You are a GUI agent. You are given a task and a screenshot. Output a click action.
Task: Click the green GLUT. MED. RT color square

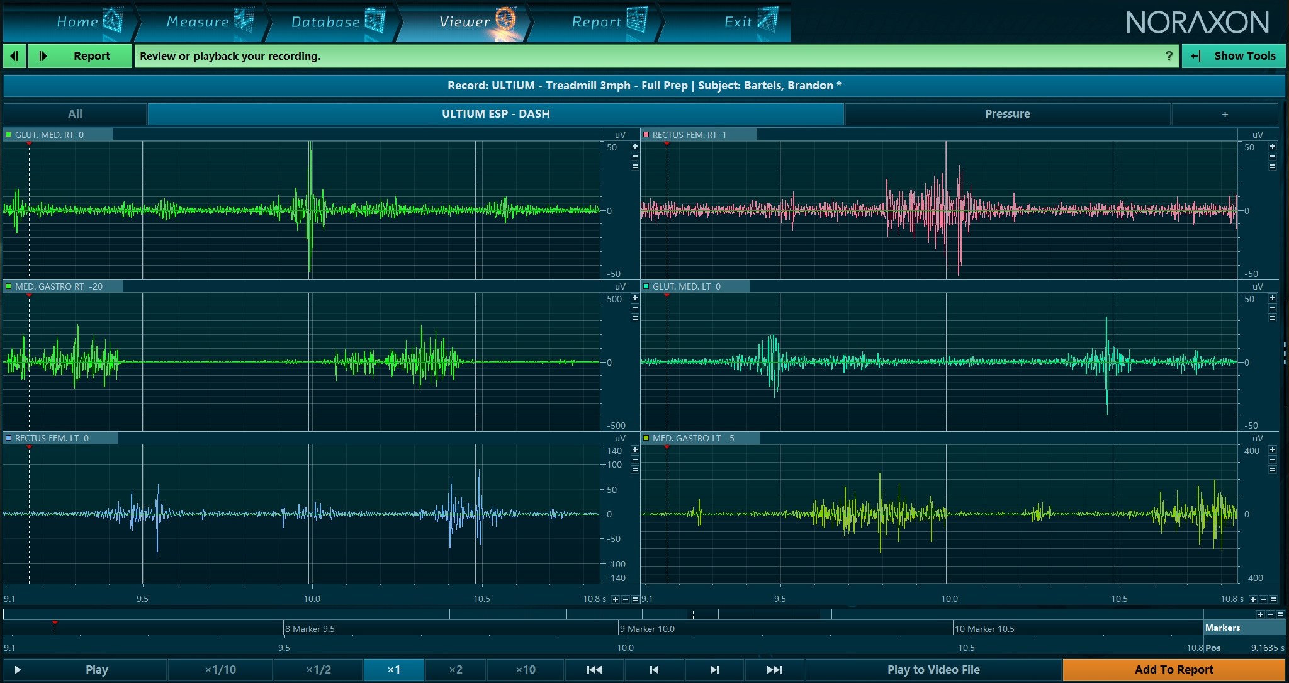point(9,135)
